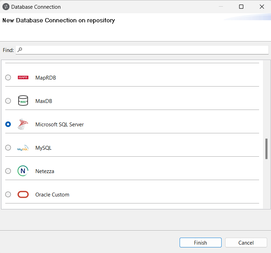Click the Netezza N logo icon

[23, 171]
